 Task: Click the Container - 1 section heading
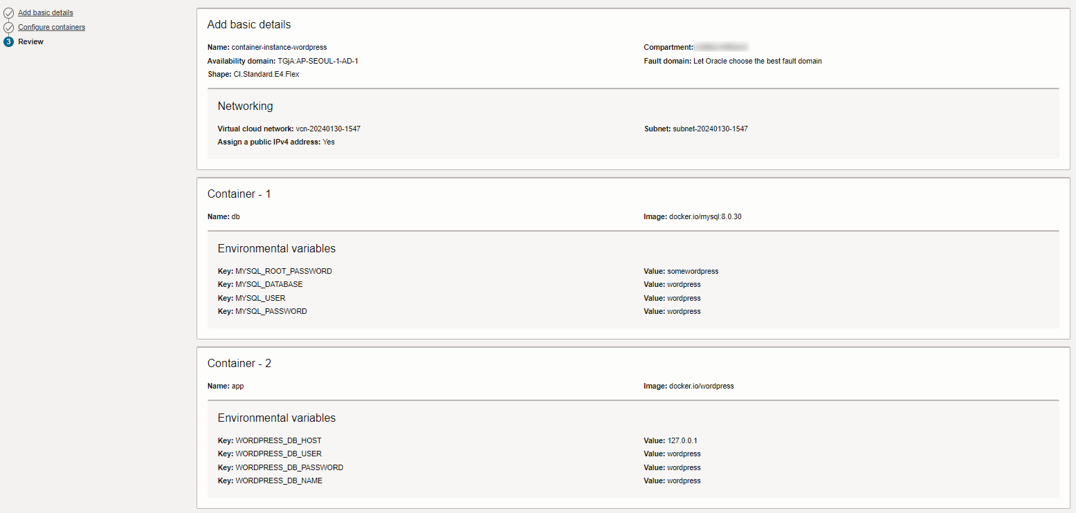coord(239,194)
